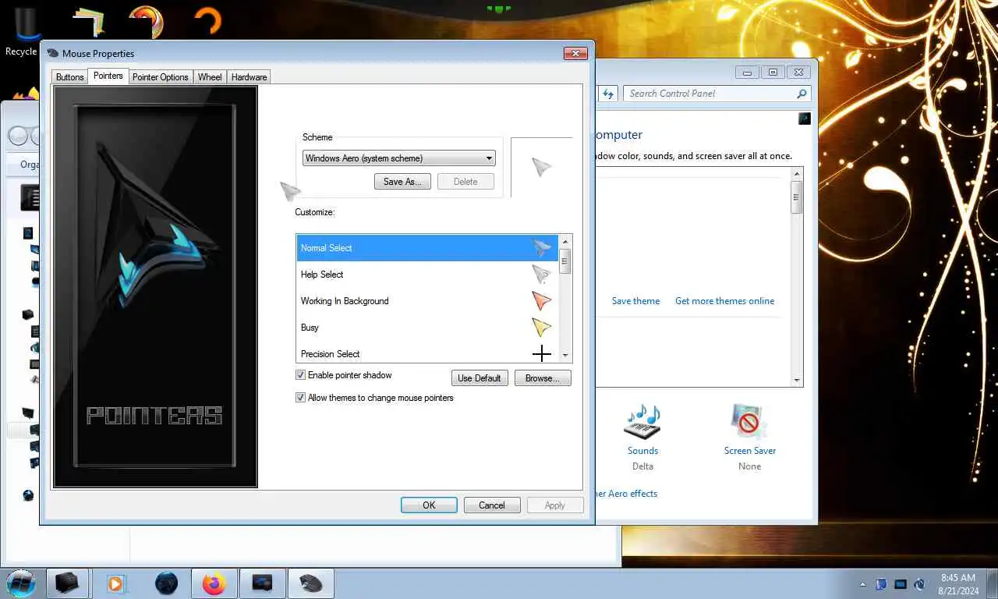Click the Help Select cursor icon
Image resolution: width=998 pixels, height=599 pixels.
[542, 274]
